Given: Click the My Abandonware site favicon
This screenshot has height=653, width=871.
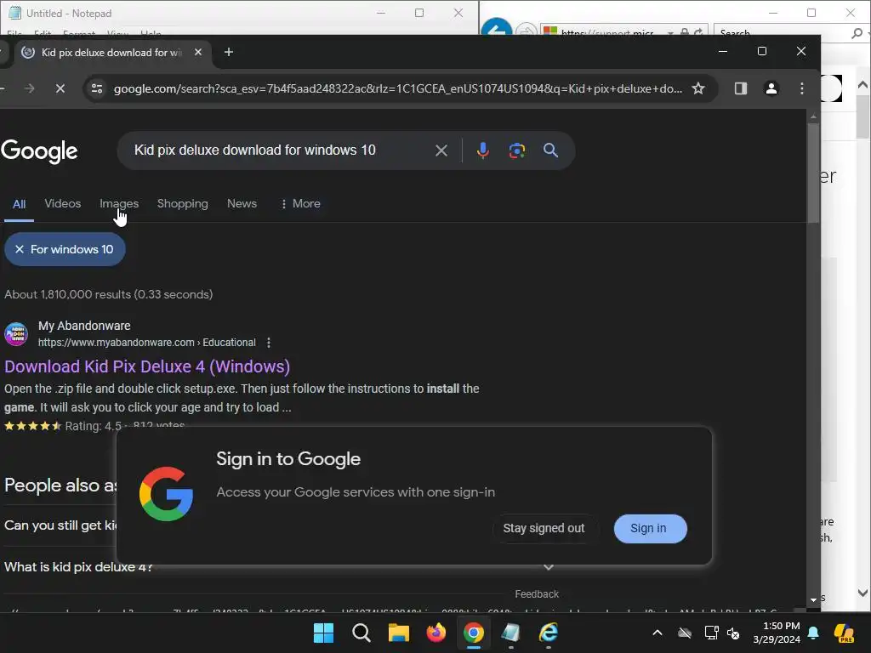Looking at the screenshot, I should coord(16,334).
